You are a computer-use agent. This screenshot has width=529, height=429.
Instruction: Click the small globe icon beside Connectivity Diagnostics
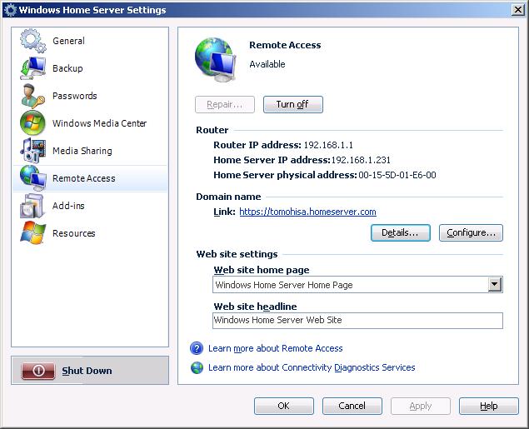[x=197, y=367]
